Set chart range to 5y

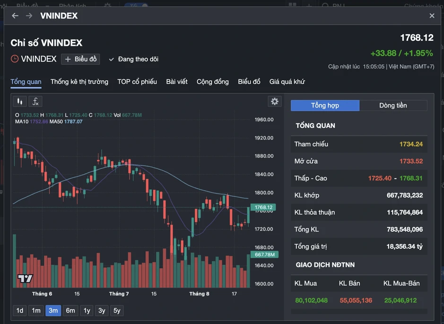tap(117, 310)
